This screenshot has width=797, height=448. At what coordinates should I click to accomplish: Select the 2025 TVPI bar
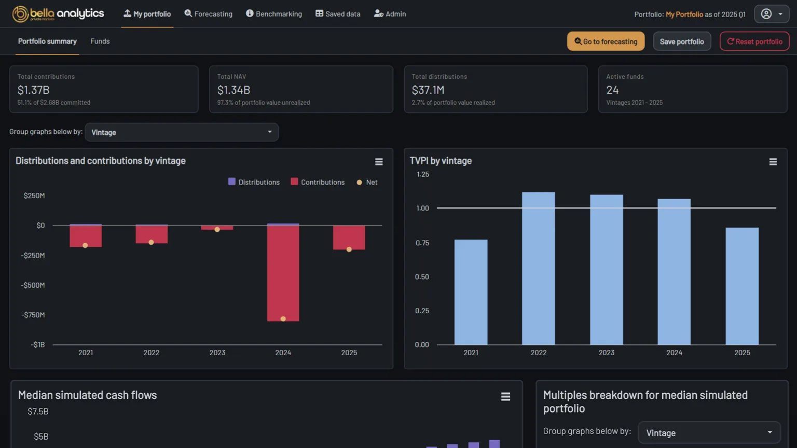click(742, 286)
